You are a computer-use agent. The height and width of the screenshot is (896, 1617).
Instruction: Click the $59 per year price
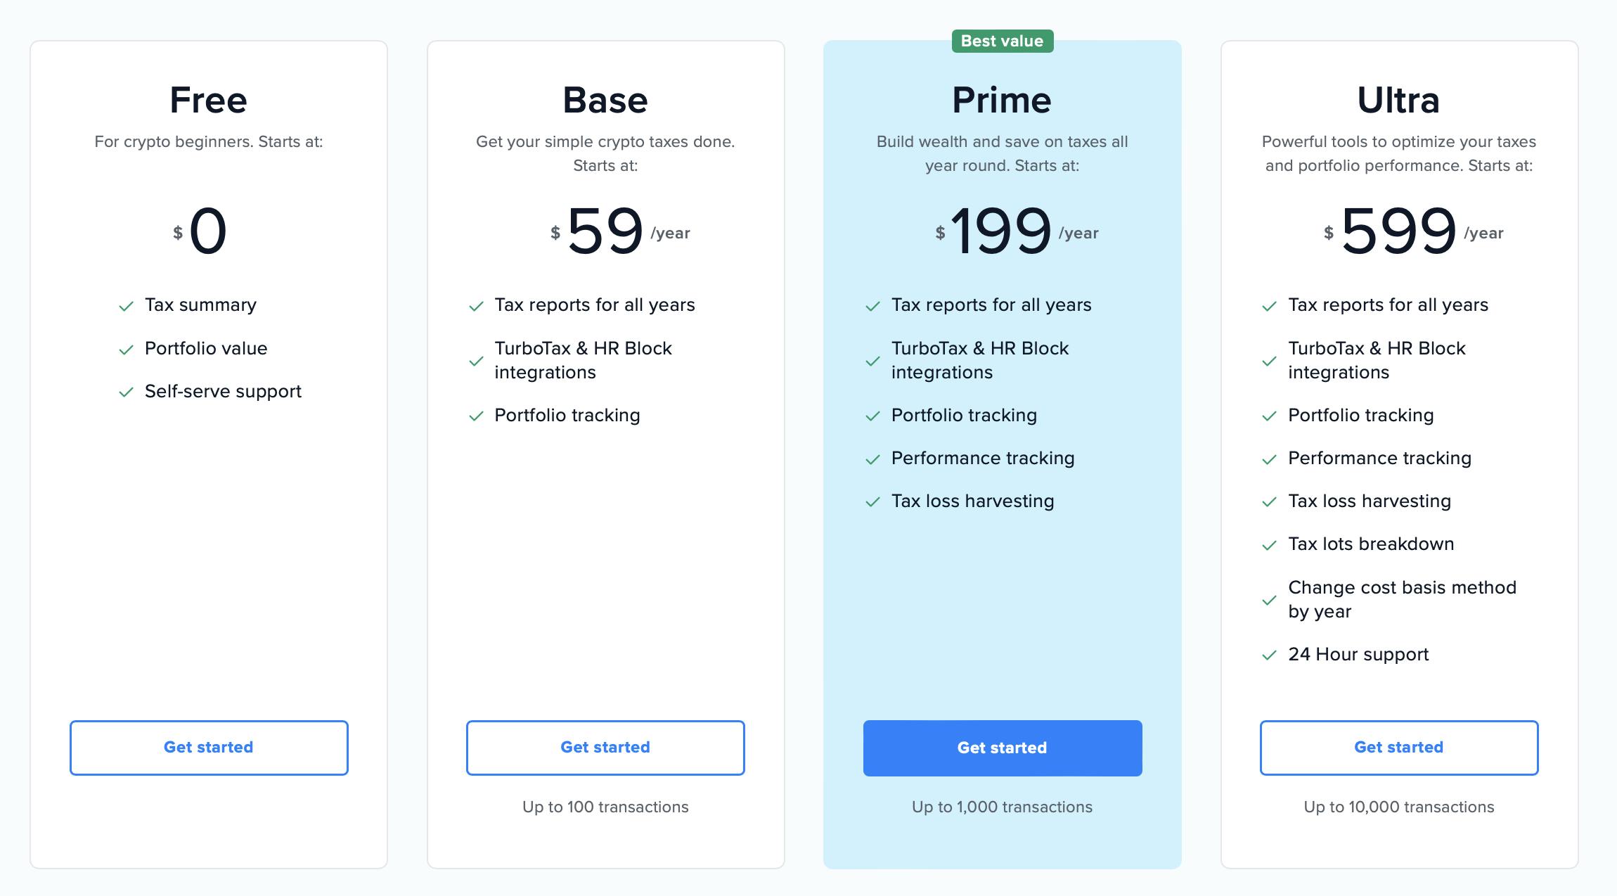[605, 231]
